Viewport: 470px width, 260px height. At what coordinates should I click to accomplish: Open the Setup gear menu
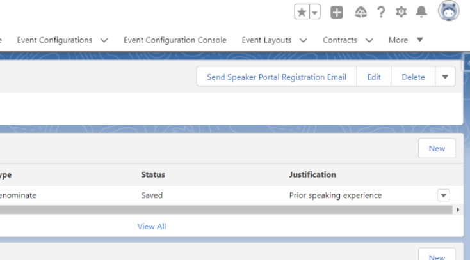coord(401,12)
